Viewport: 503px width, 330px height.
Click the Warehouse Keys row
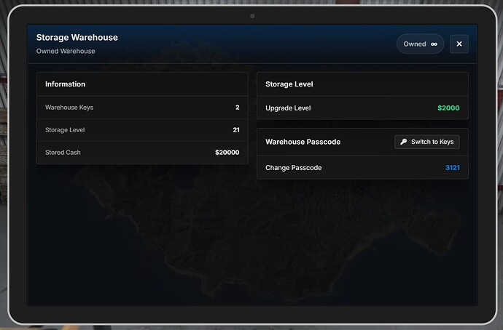(x=142, y=108)
